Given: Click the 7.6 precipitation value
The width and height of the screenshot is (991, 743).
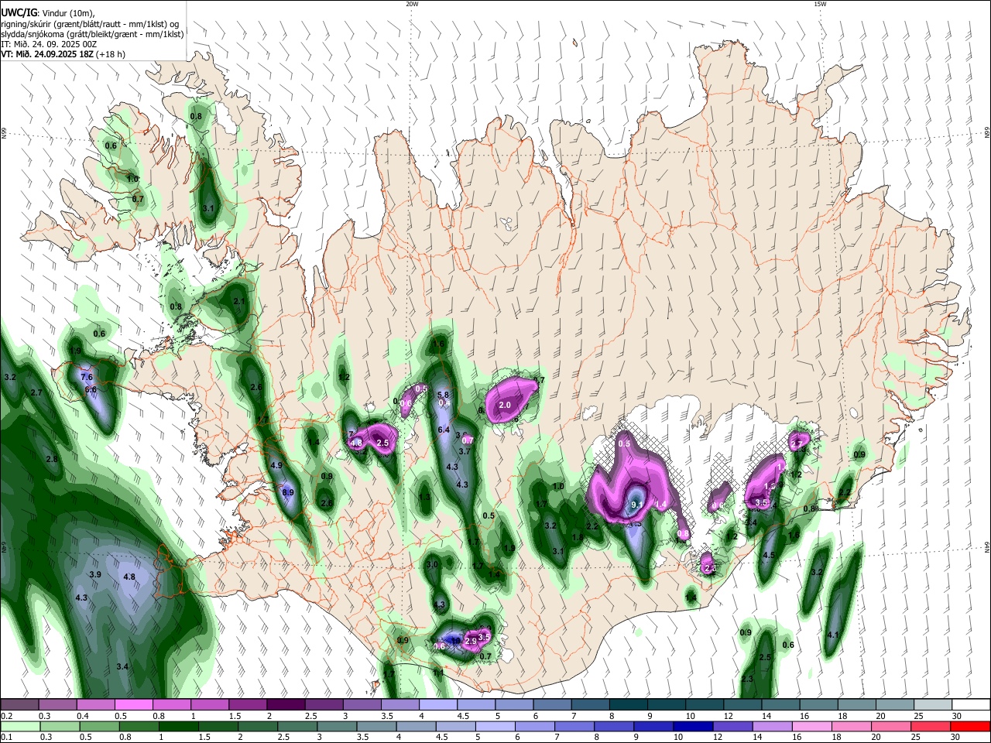Looking at the screenshot, I should [x=87, y=377].
